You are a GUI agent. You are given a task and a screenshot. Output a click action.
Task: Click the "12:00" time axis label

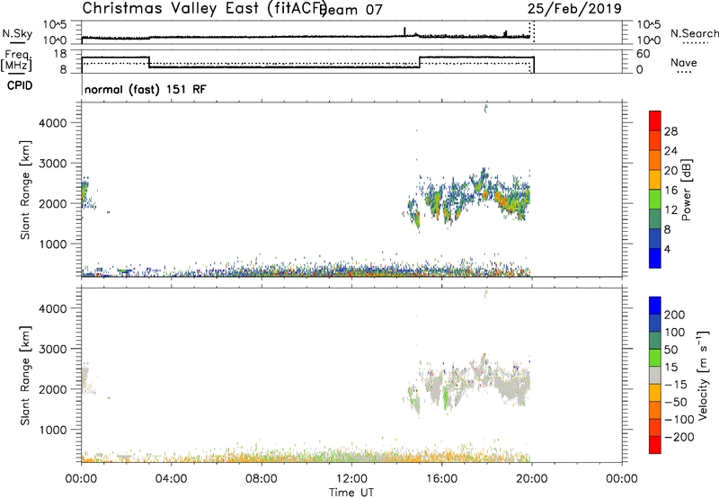[x=351, y=479]
